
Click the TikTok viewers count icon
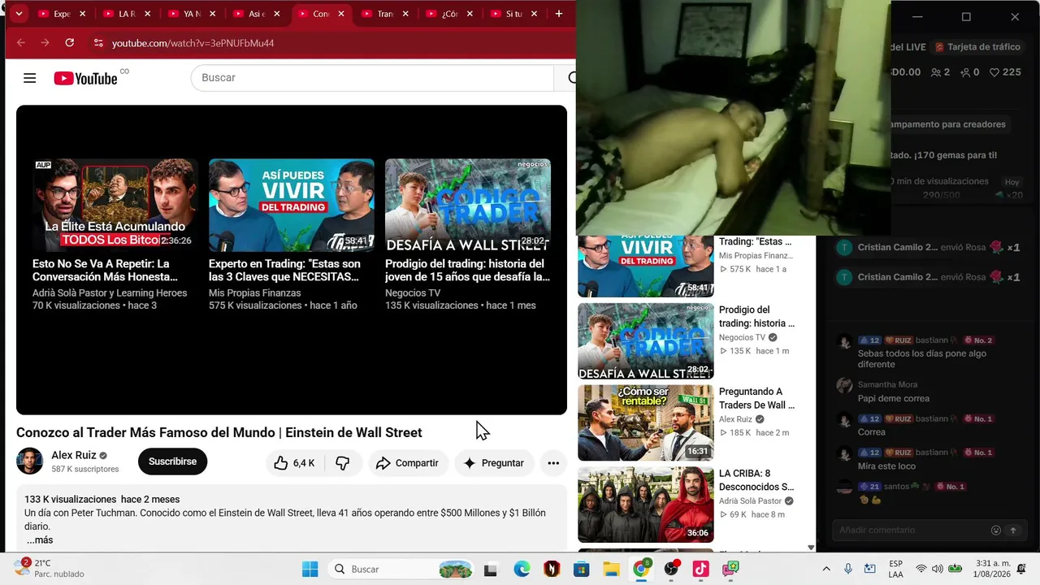(936, 72)
